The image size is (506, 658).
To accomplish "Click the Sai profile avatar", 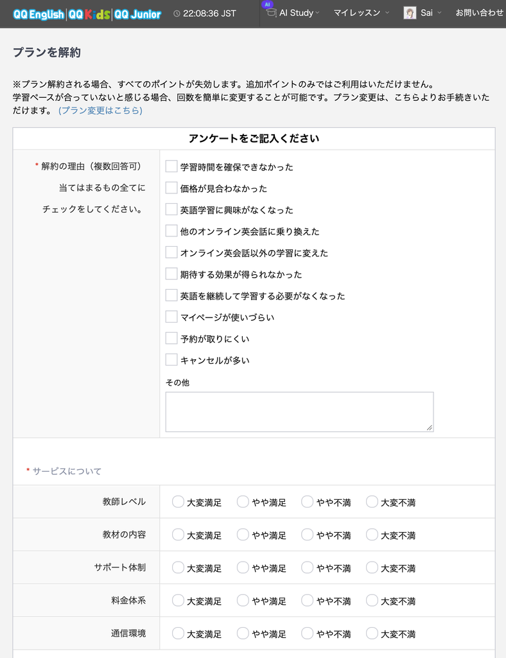I will click(410, 13).
